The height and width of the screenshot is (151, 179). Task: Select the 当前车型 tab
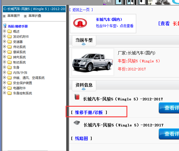click(x=84, y=41)
